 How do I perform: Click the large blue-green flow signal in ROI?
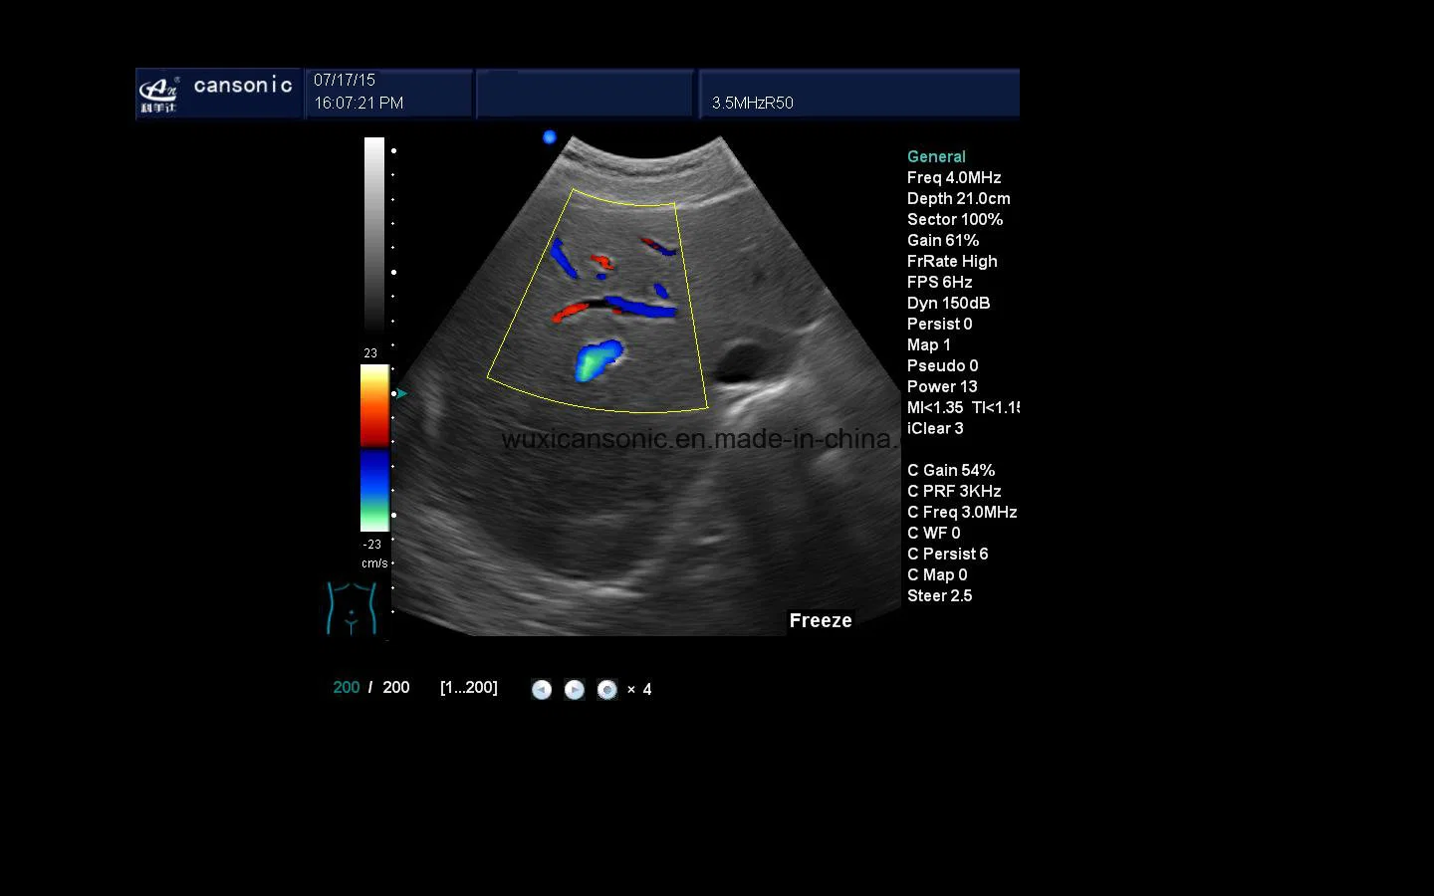[598, 360]
